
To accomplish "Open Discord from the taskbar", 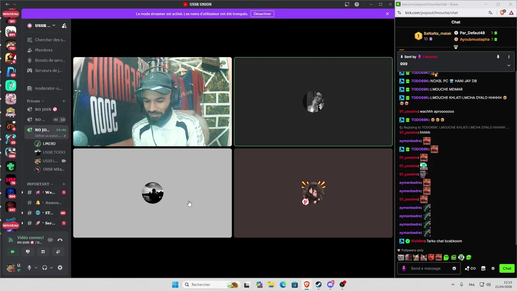I will coord(330,285).
